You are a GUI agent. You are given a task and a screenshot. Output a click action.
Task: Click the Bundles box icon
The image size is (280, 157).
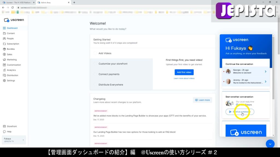[4, 49]
